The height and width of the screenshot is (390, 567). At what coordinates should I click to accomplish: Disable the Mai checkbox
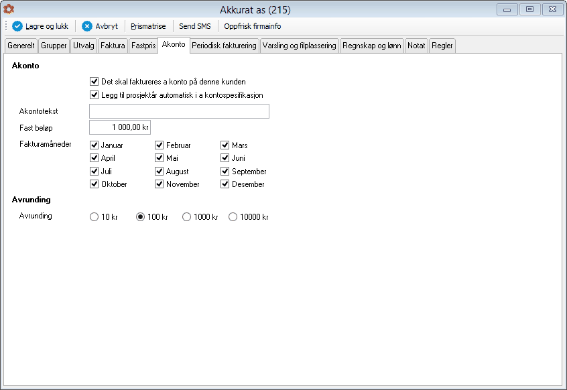coord(159,158)
